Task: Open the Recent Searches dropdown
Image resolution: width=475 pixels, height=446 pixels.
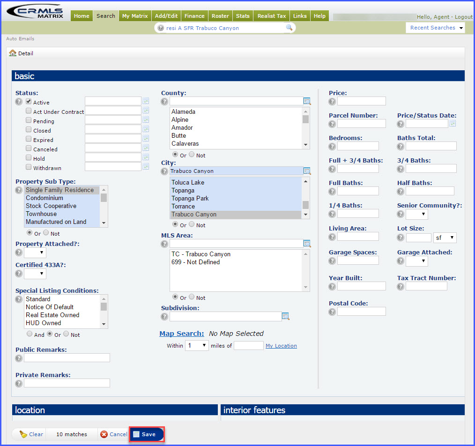Action: pos(435,28)
